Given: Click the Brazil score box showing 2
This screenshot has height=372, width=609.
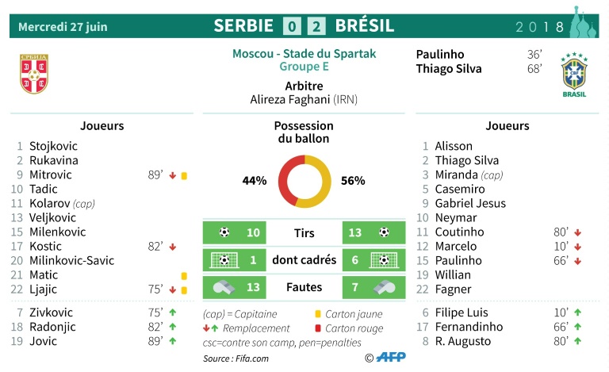Looking at the screenshot, I should tap(316, 26).
